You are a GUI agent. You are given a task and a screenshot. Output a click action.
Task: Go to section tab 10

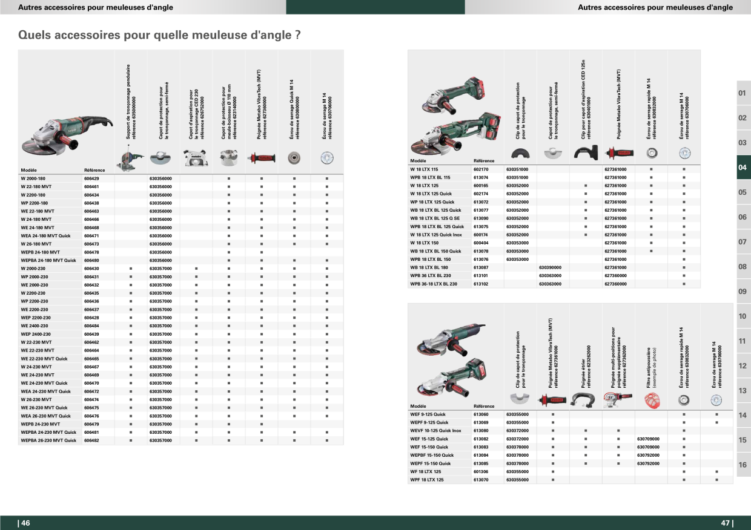[743, 316]
